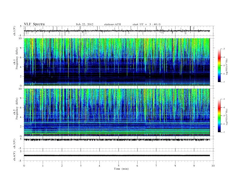Click the "ch.3(V)" axis label
The image size is (240, 186).
[14, 144]
